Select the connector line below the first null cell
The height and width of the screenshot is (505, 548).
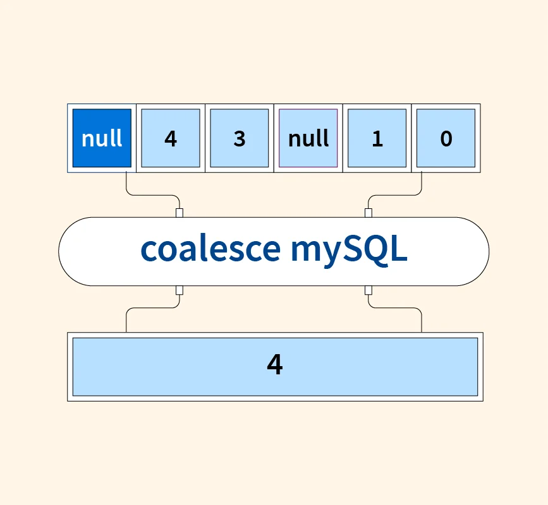coord(127,183)
